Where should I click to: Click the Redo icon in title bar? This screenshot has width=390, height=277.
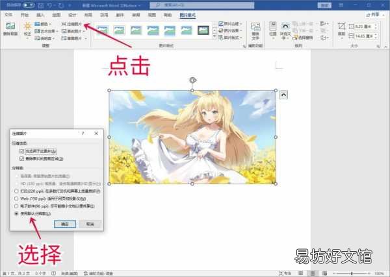61,5
